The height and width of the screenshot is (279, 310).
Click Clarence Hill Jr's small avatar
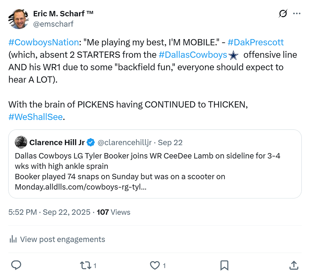[21, 142]
